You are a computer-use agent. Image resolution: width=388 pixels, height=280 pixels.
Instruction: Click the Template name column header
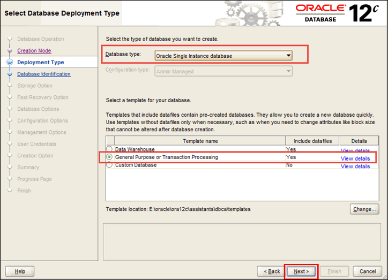[200, 141]
